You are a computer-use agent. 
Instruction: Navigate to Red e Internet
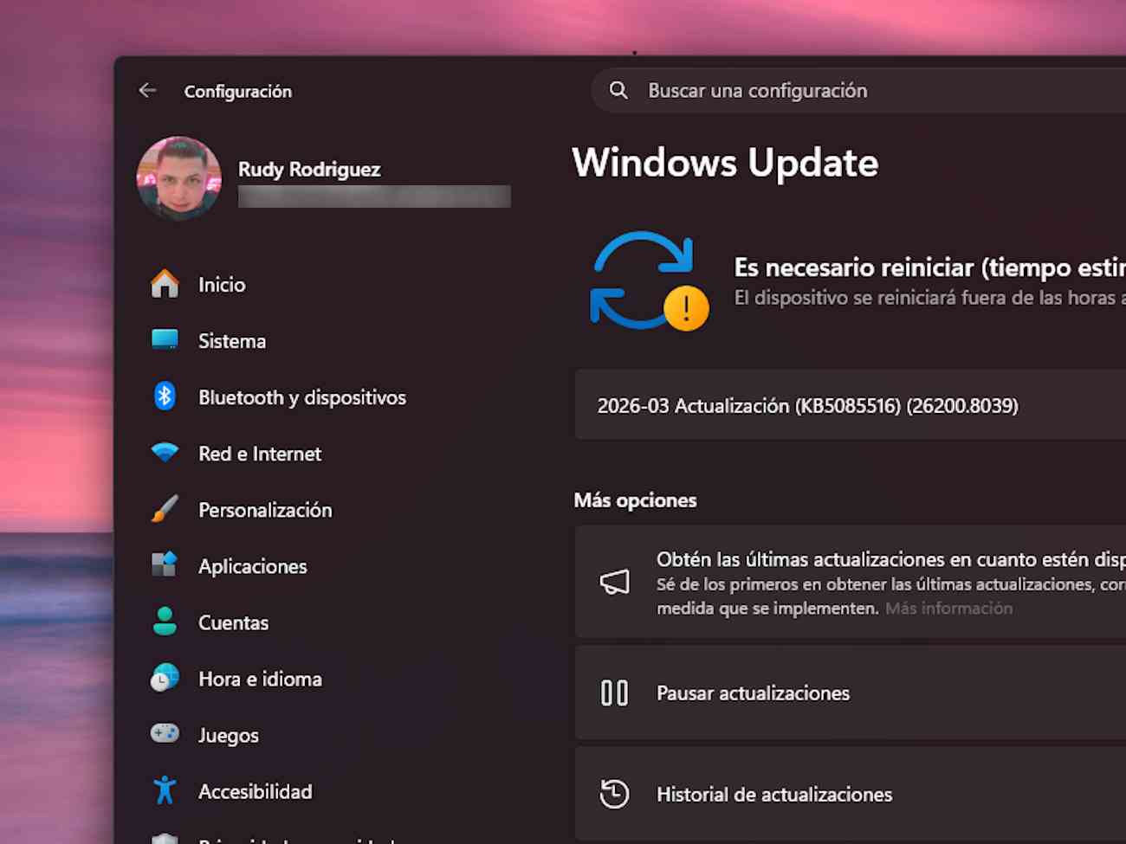[260, 454]
